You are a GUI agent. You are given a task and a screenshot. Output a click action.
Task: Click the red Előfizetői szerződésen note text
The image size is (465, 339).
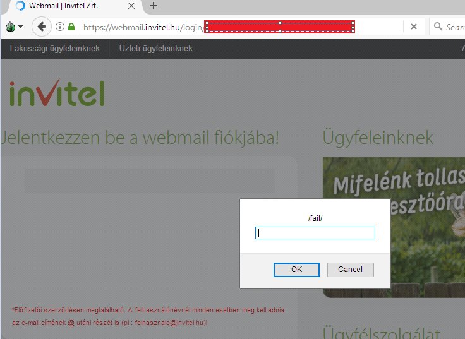[148, 316]
